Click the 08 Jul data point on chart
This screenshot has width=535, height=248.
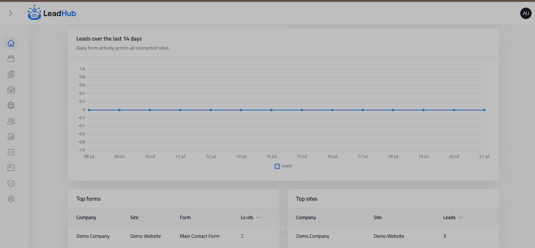pyautogui.click(x=89, y=110)
